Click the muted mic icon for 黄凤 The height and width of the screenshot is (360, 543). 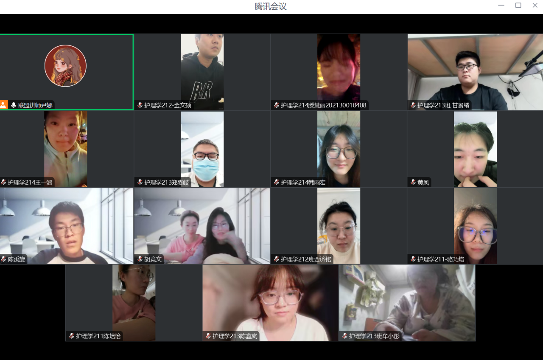[413, 183]
